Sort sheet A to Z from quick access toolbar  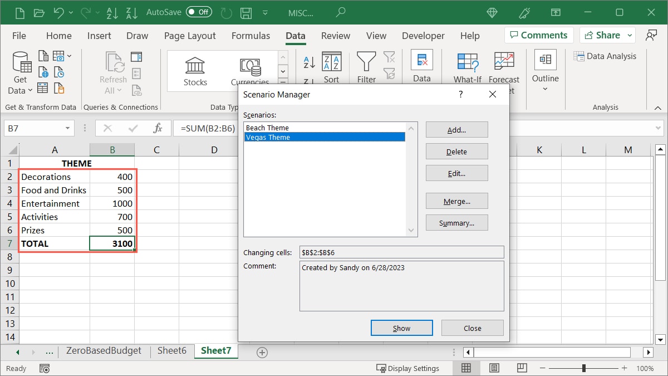point(112,12)
